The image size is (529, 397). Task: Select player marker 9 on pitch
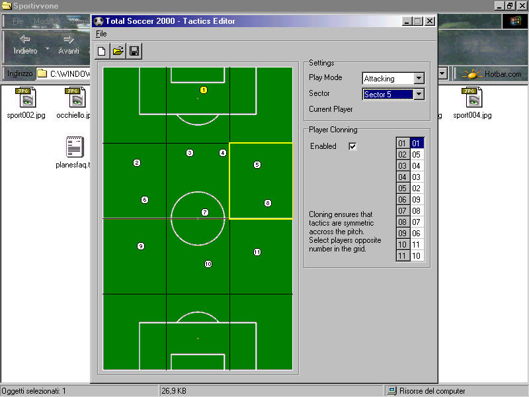click(141, 246)
